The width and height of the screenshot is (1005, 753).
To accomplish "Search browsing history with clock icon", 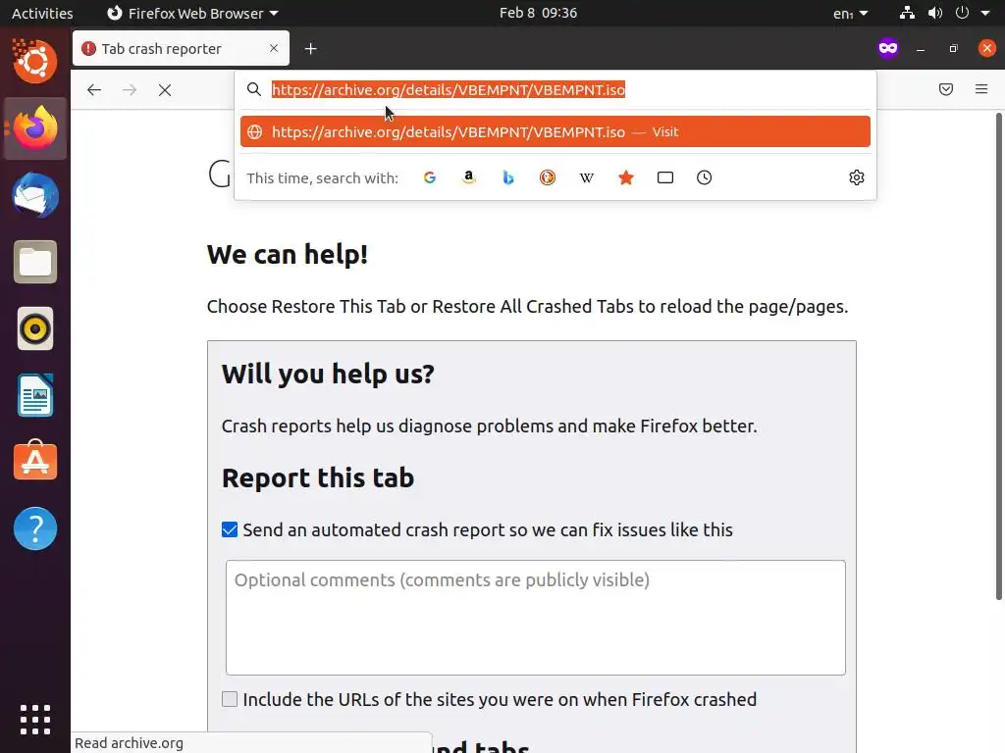I will pos(705,178).
